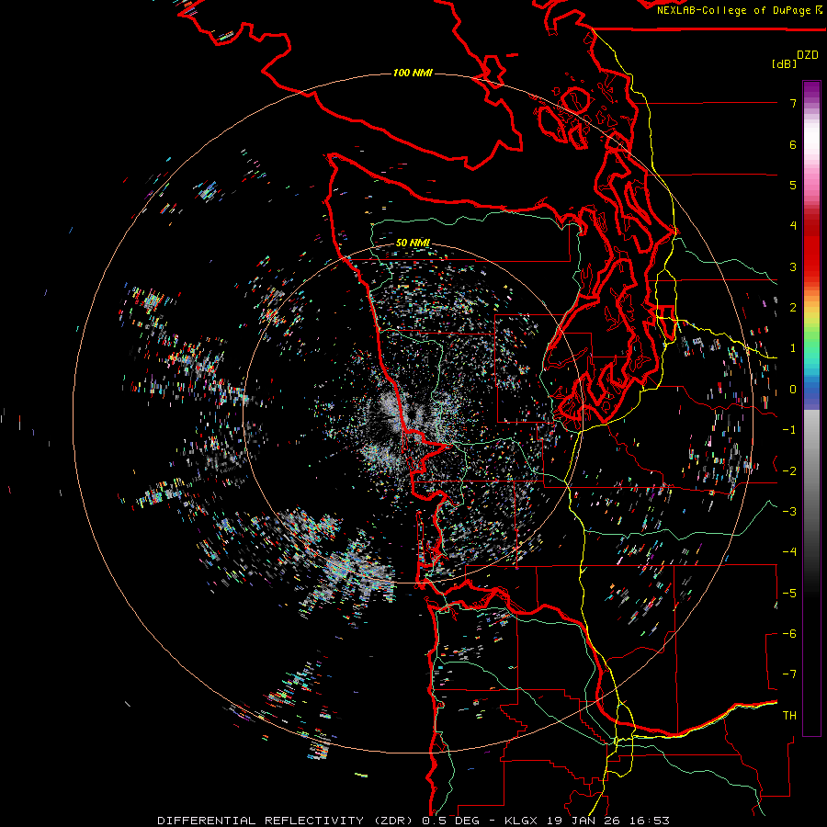Click the -1 value on the scale
Viewport: 827px width, 827px height.
789,430
